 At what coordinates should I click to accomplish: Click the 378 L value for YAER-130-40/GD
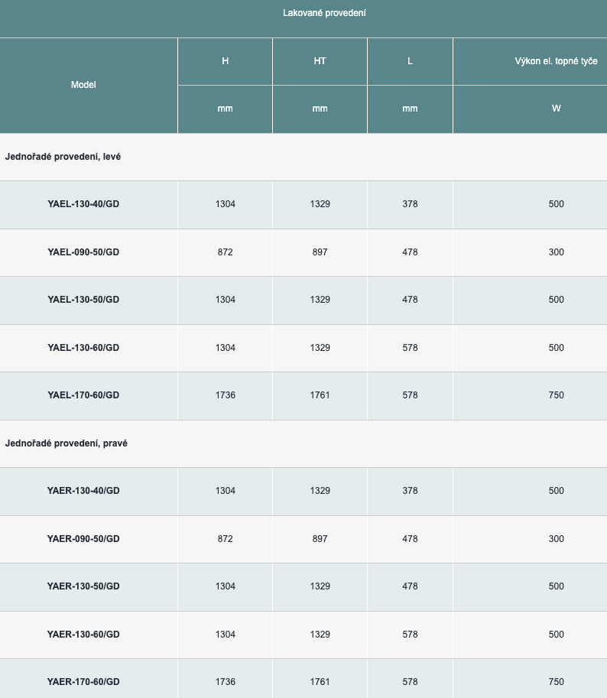(x=410, y=491)
